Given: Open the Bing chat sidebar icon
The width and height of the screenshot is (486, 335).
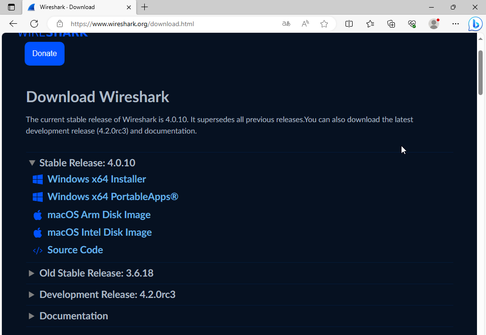Looking at the screenshot, I should [x=475, y=24].
